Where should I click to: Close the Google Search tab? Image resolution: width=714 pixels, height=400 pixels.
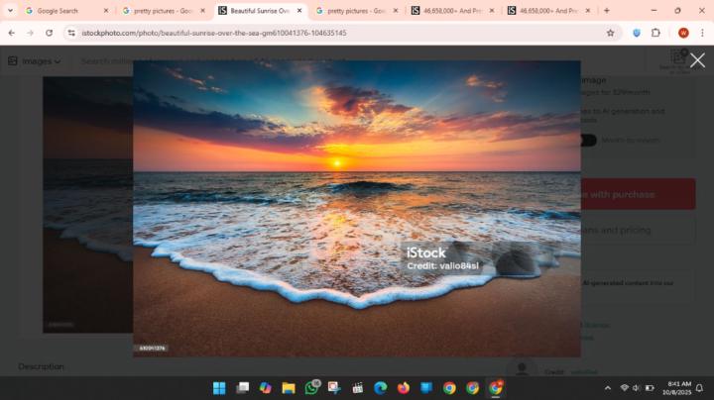click(106, 11)
